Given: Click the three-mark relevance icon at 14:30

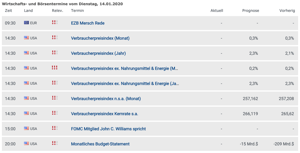Looking at the screenshot, I should click(55, 67).
